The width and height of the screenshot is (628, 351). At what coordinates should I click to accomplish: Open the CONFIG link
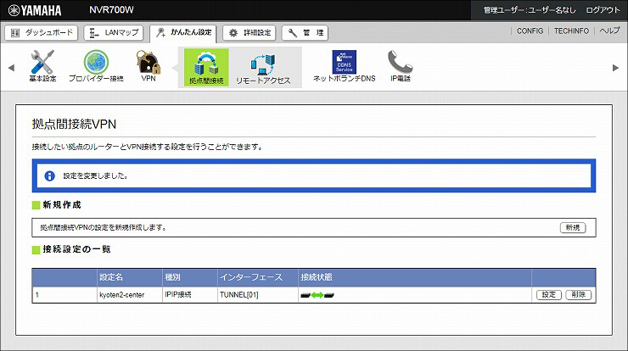(x=530, y=31)
